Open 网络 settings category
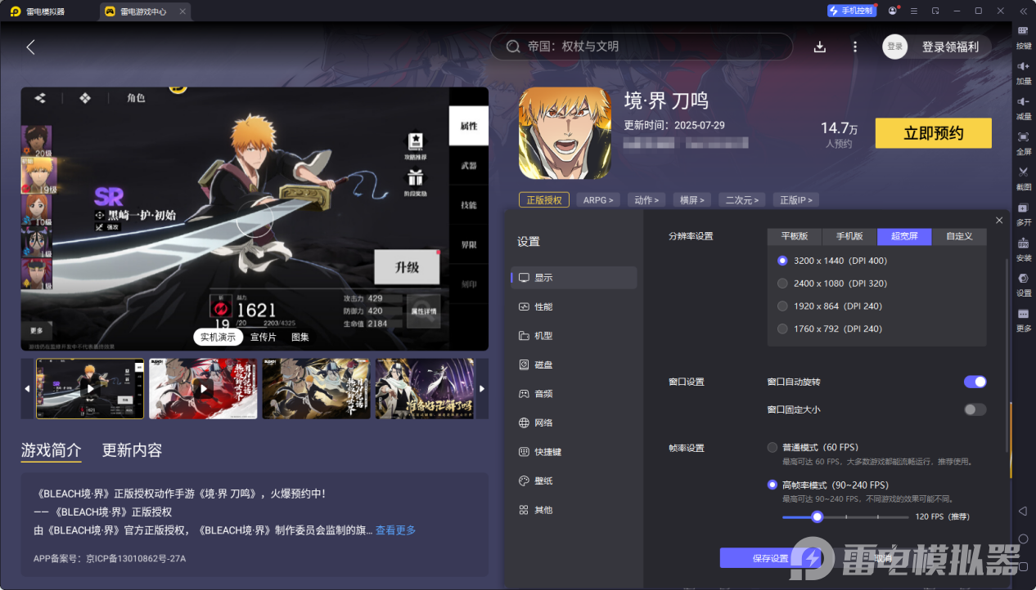This screenshot has width=1036, height=590. 574,422
